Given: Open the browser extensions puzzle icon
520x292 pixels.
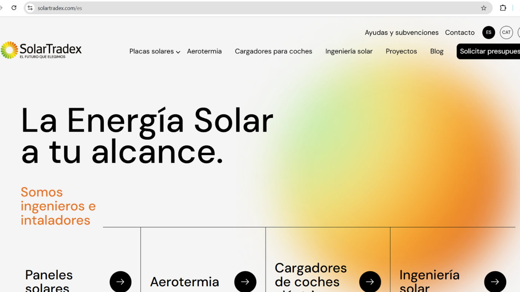Looking at the screenshot, I should [x=503, y=8].
